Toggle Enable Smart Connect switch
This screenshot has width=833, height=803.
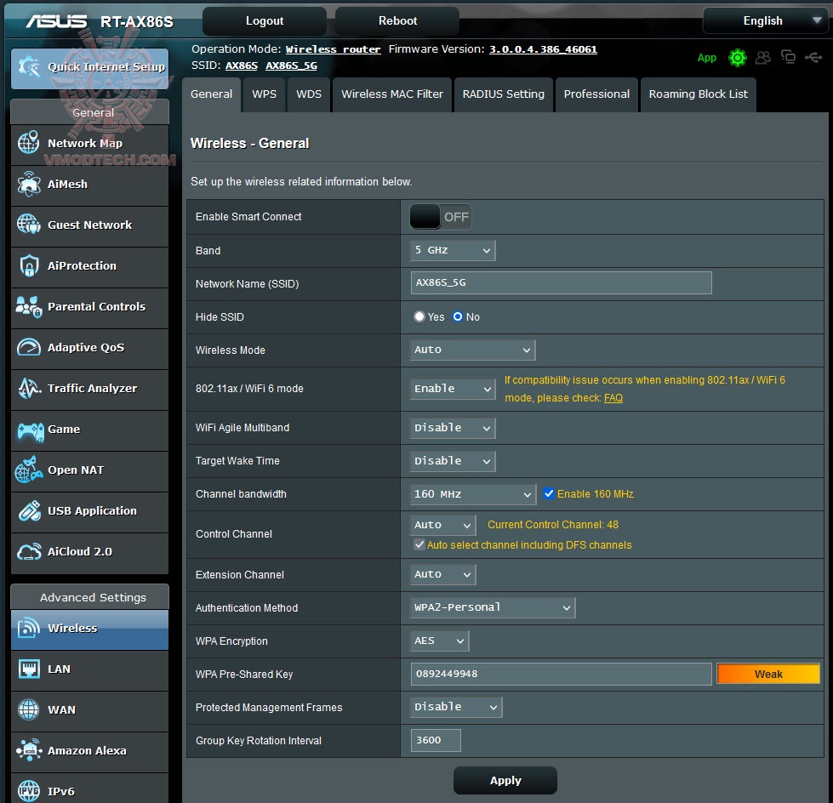441,217
